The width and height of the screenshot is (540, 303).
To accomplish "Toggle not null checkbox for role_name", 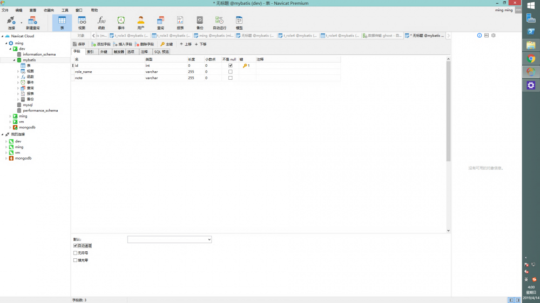I will tap(231, 72).
